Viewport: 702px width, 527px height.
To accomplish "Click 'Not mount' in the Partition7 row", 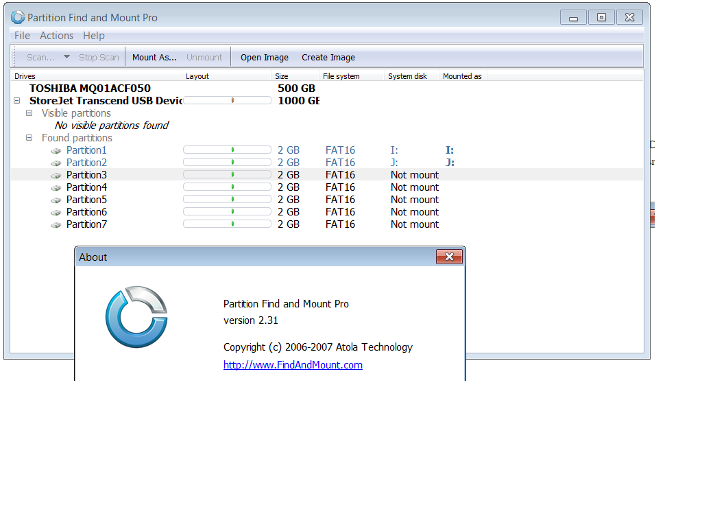I will click(x=415, y=224).
